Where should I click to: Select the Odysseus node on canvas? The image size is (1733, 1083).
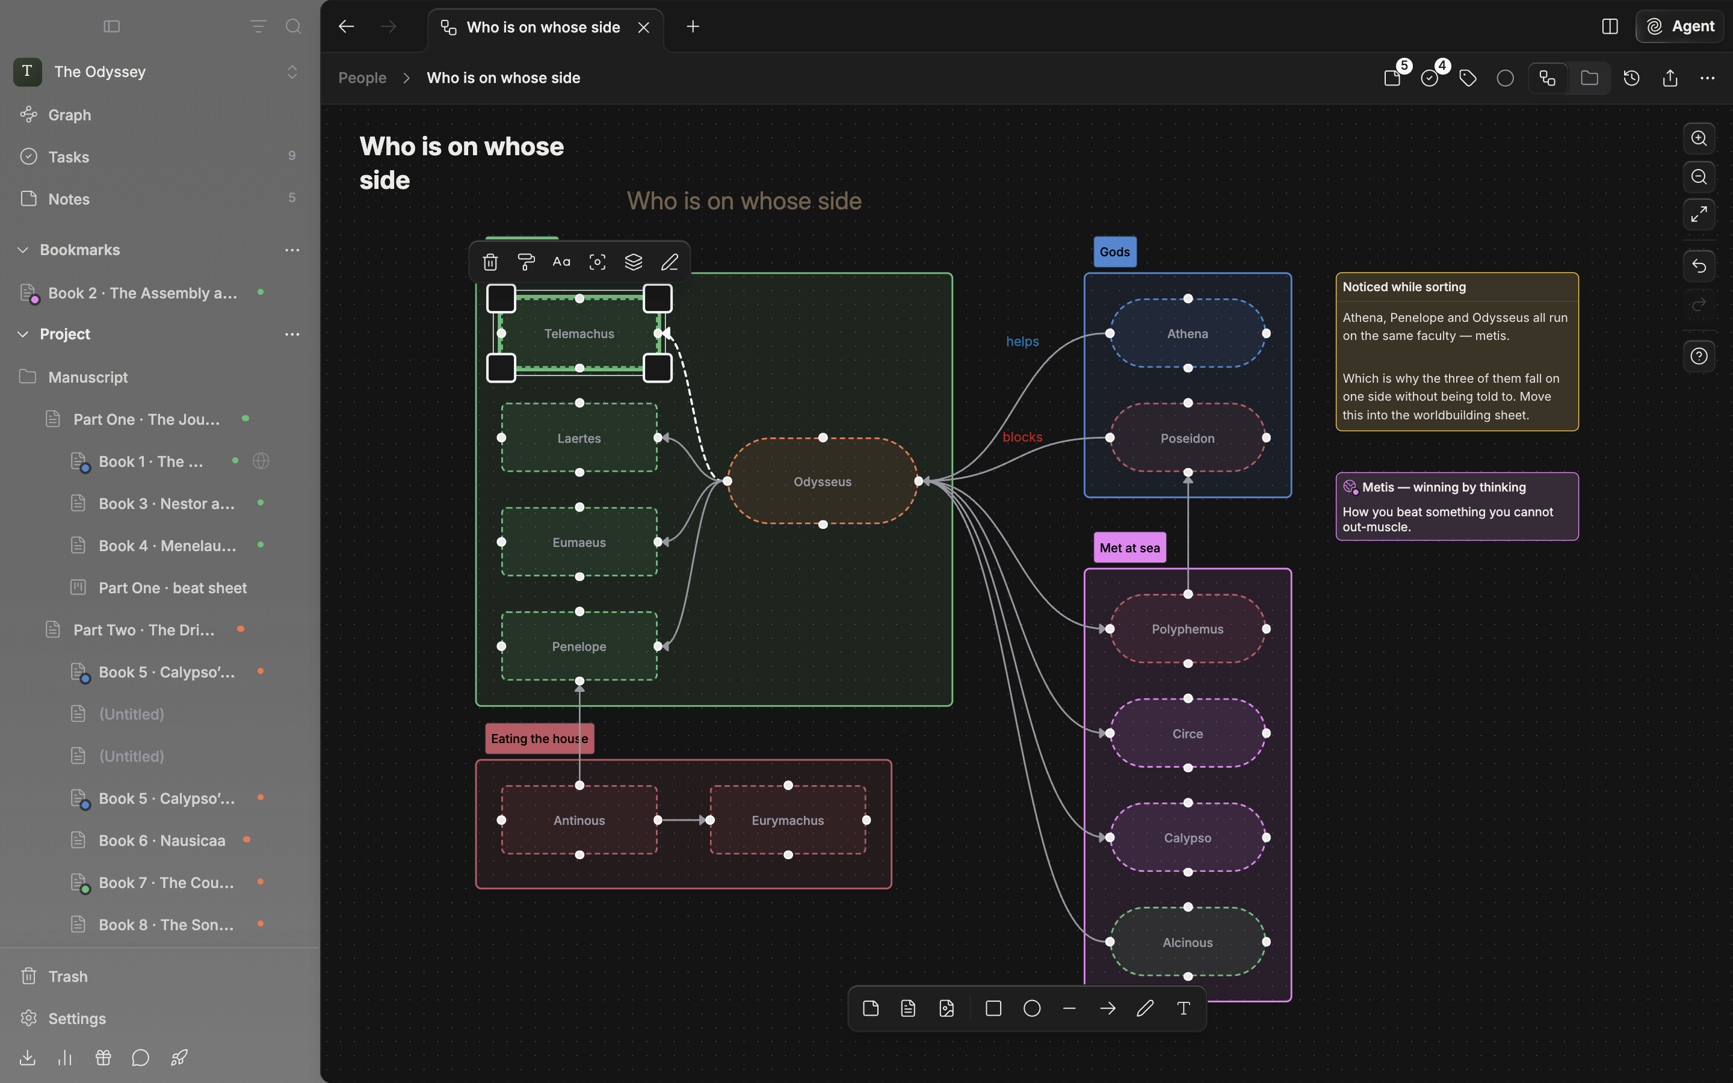tap(822, 481)
